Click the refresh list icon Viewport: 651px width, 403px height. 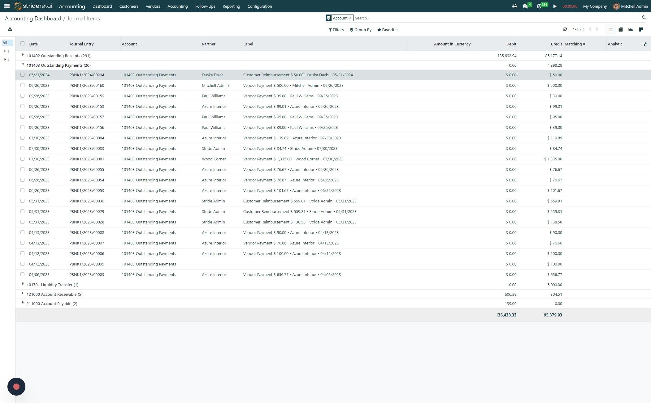pos(565,29)
